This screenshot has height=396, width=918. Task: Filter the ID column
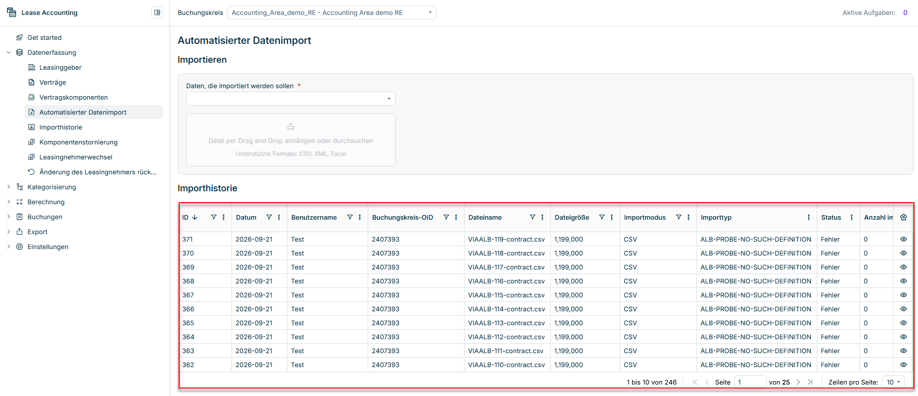[214, 217]
